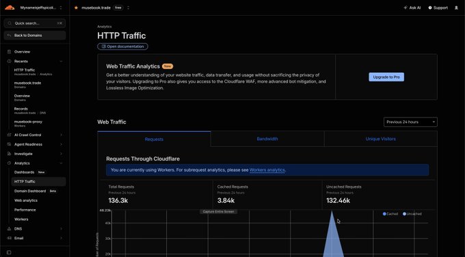This screenshot has height=257, width=465.
Task: Expand the AI Crawl Control chevron
Action: [x=61, y=135]
